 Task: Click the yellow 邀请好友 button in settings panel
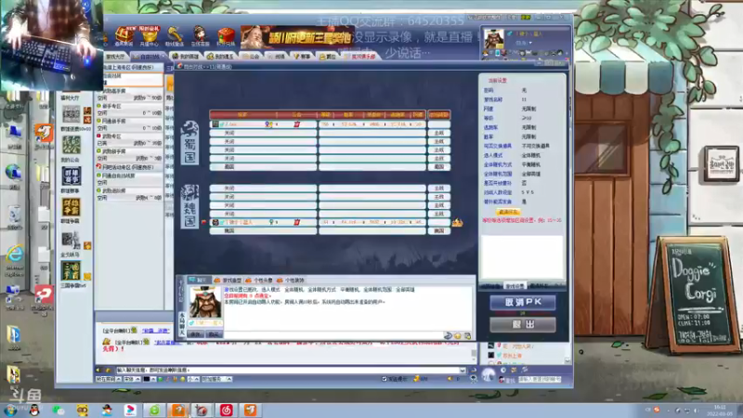[x=507, y=212]
